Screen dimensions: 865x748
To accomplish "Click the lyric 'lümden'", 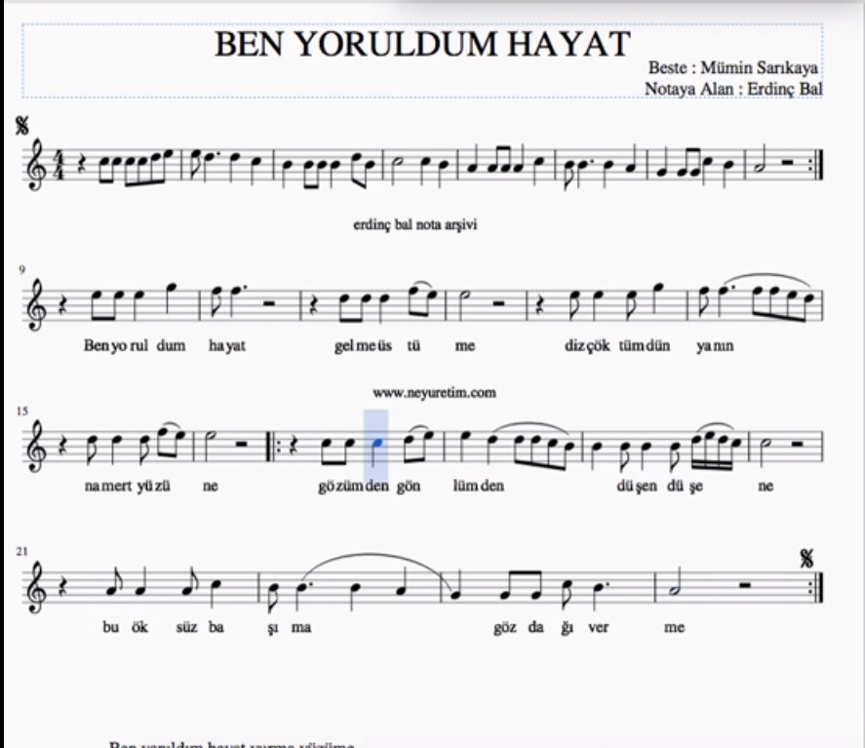I will click(478, 486).
